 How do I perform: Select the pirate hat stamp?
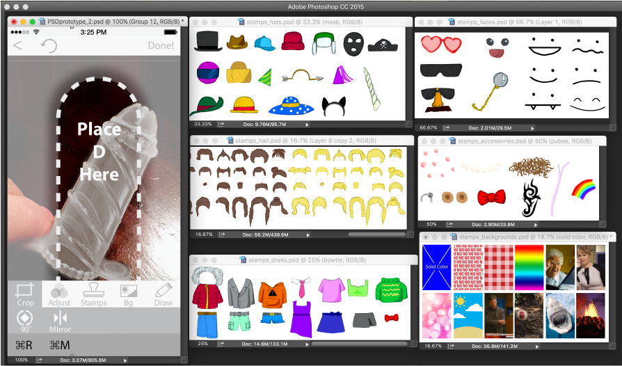383,45
